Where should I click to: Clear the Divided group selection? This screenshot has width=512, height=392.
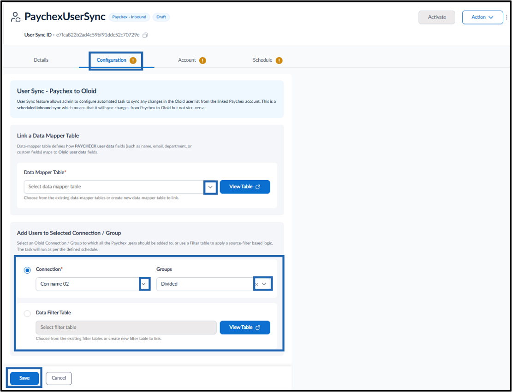[256, 284]
